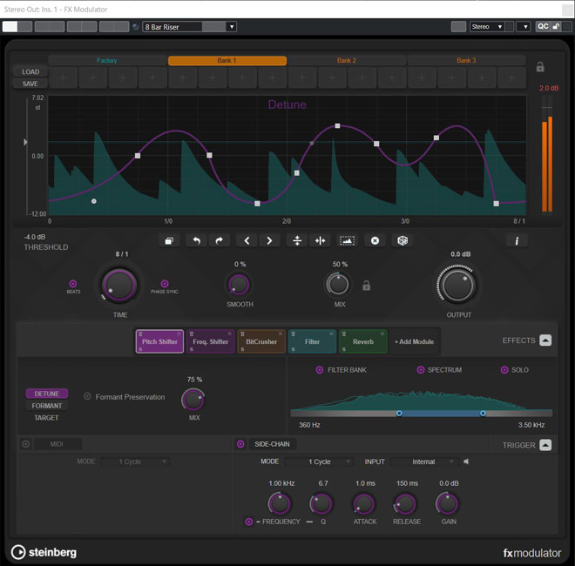
Task: Click the Time knob
Action: pos(119,286)
